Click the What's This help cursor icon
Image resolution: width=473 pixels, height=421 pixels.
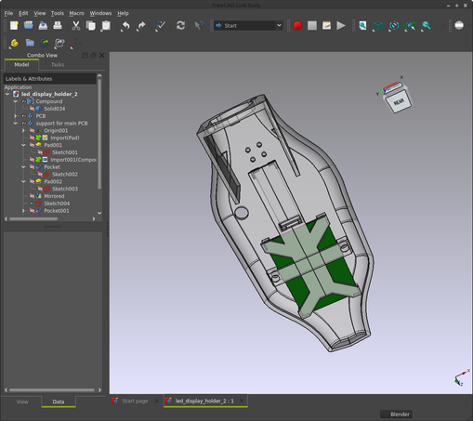click(x=199, y=26)
